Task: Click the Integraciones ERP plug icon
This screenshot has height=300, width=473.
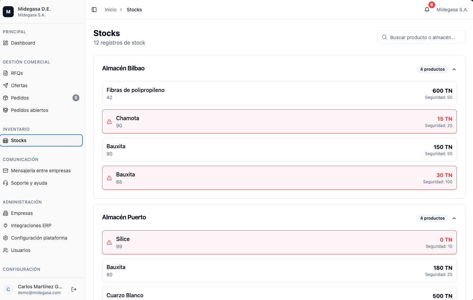Action: (5, 226)
